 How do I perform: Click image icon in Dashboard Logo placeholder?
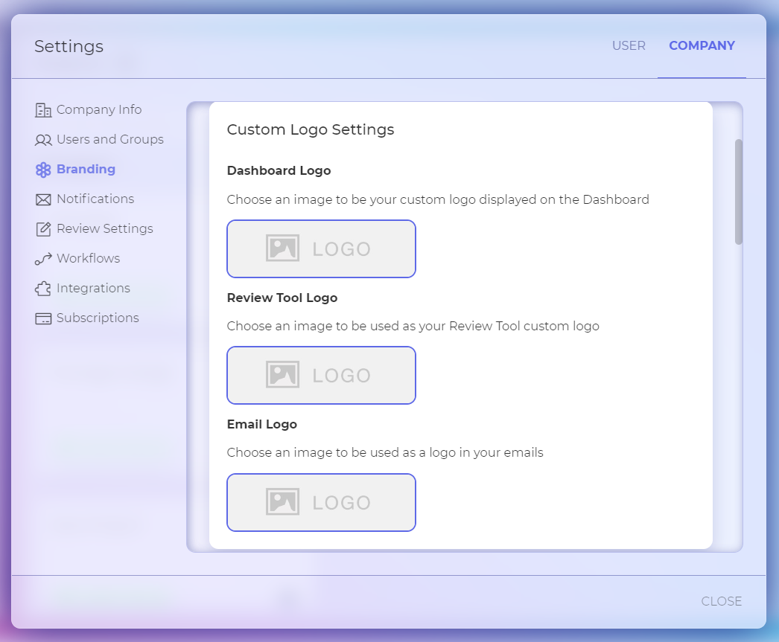[x=283, y=248]
